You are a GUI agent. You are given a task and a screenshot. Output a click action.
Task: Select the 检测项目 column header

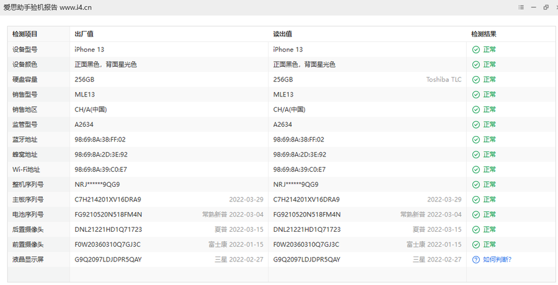pyautogui.click(x=25, y=35)
